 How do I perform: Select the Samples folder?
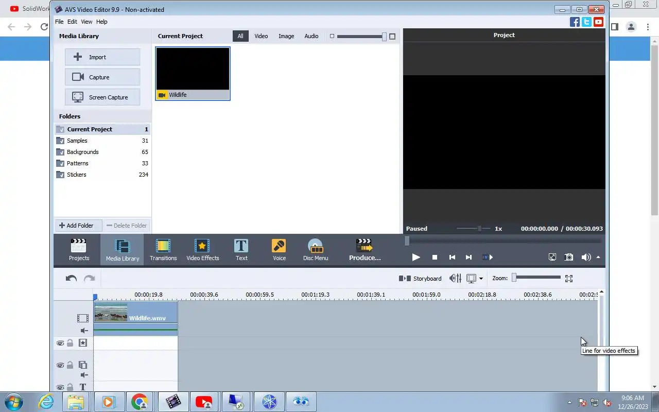click(102, 141)
